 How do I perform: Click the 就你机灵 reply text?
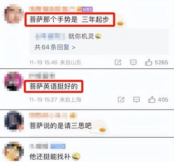click(81, 36)
